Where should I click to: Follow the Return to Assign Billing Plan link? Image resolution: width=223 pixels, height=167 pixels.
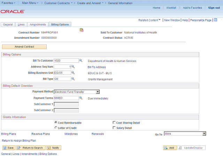point(19,141)
